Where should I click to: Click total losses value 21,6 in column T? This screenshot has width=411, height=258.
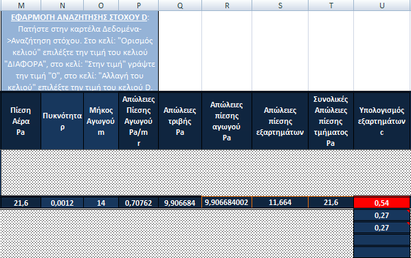[x=331, y=202]
